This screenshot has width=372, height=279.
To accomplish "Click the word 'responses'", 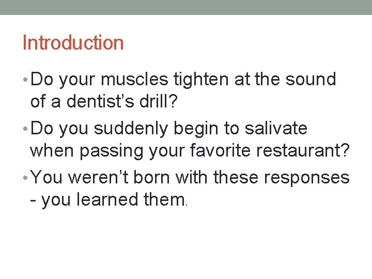I will click(307, 177).
